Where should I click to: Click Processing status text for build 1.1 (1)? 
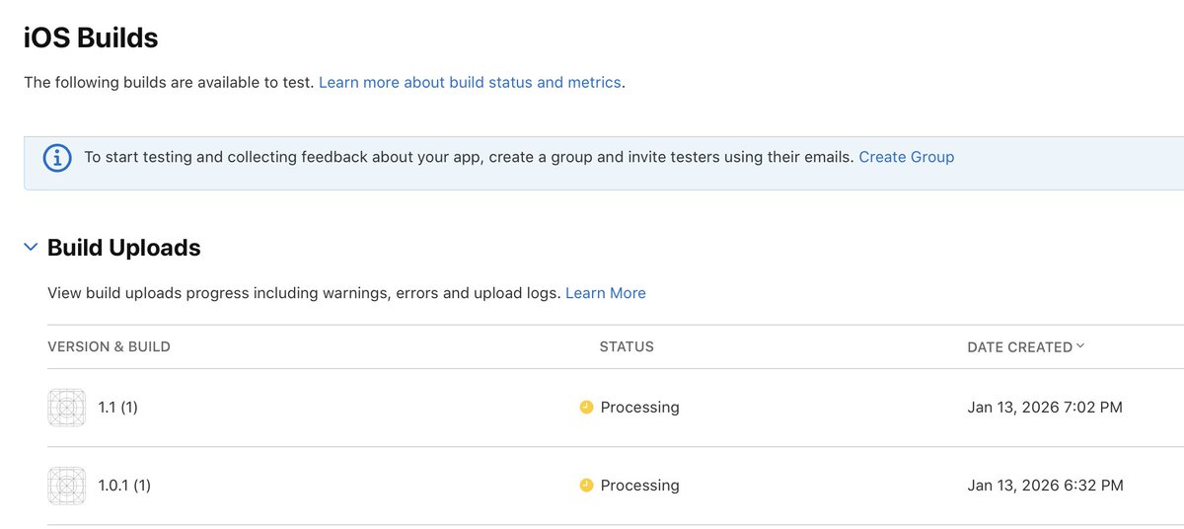pyautogui.click(x=639, y=408)
